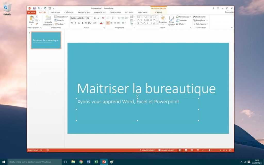Screen dimensions: 264x165
Task: Align text right in paragraph group
Action: [115, 23]
